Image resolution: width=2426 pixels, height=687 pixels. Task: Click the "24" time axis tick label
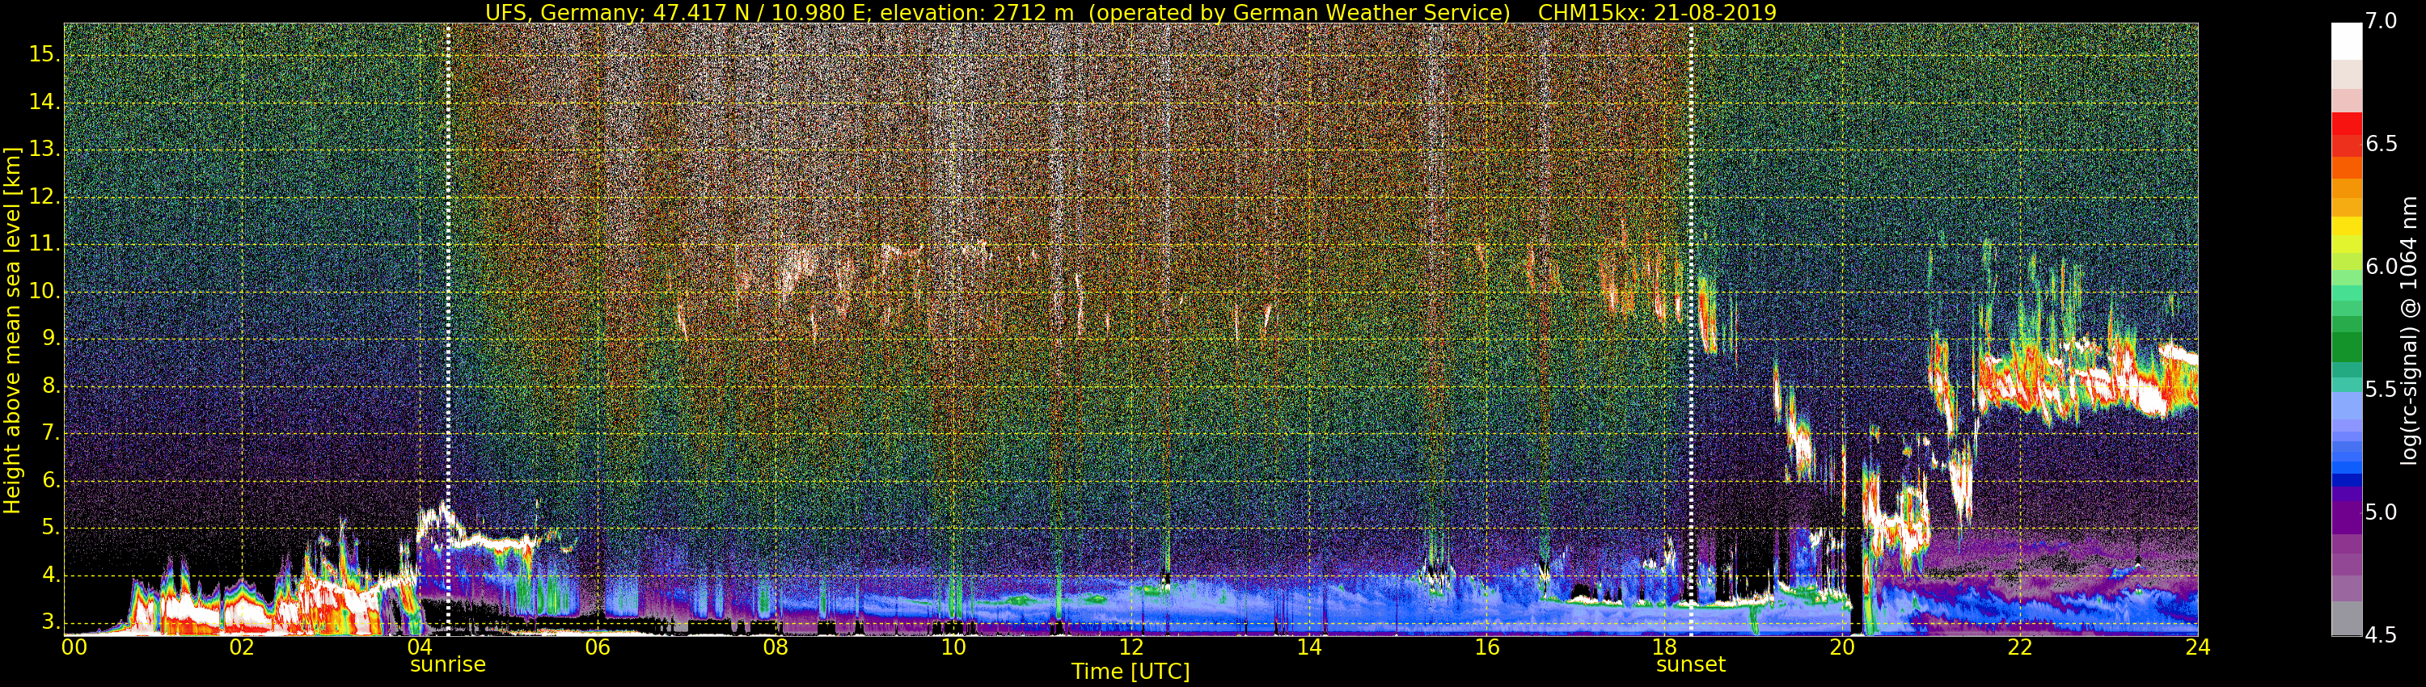click(2198, 647)
